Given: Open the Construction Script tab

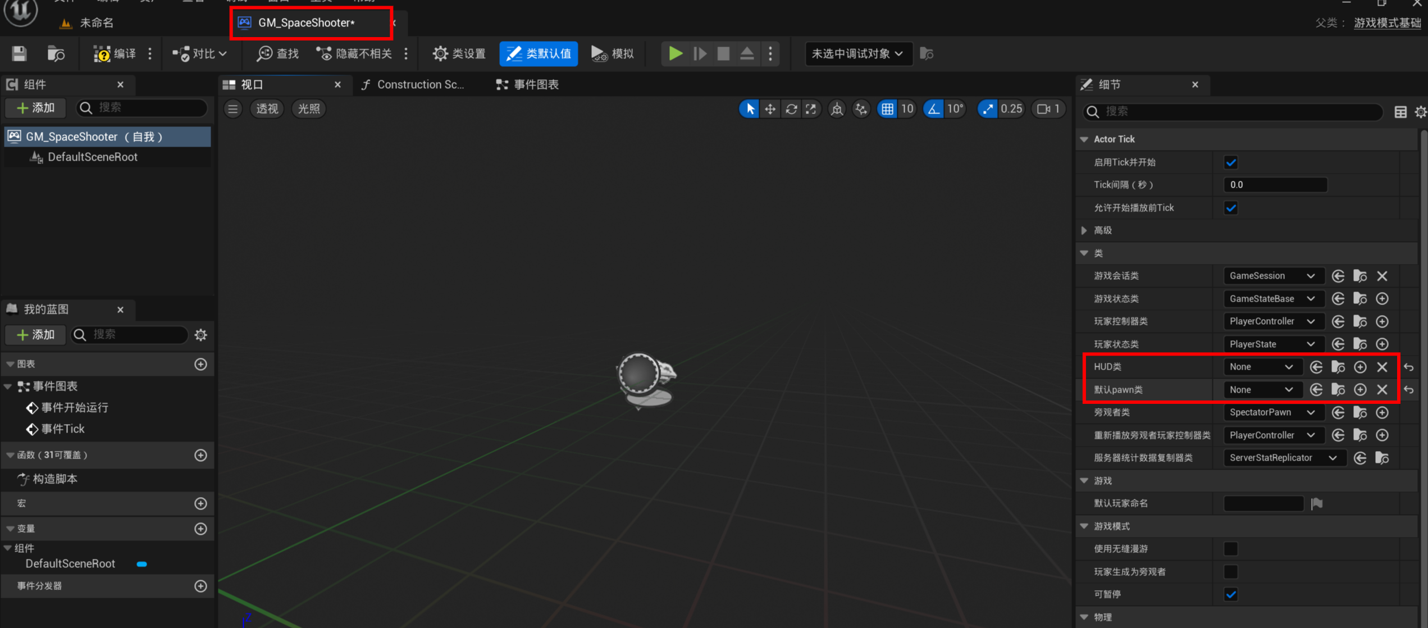Looking at the screenshot, I should coord(413,84).
